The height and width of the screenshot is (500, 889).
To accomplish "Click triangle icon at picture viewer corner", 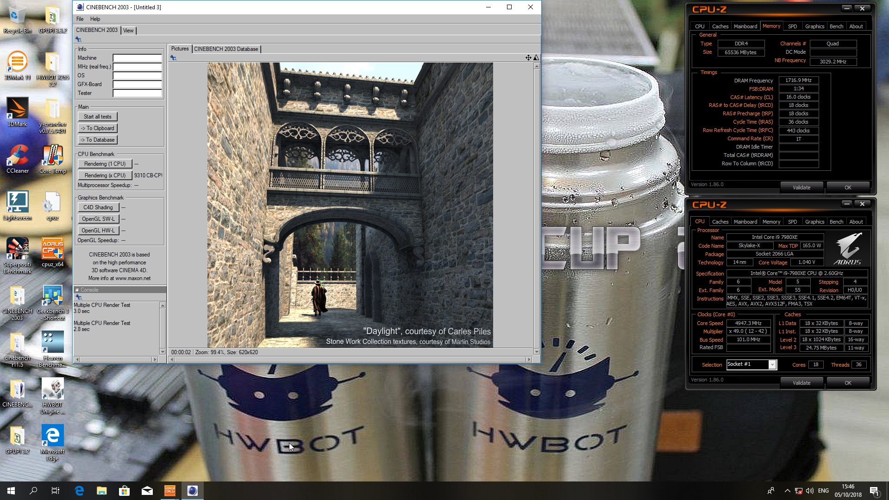I will click(536, 58).
